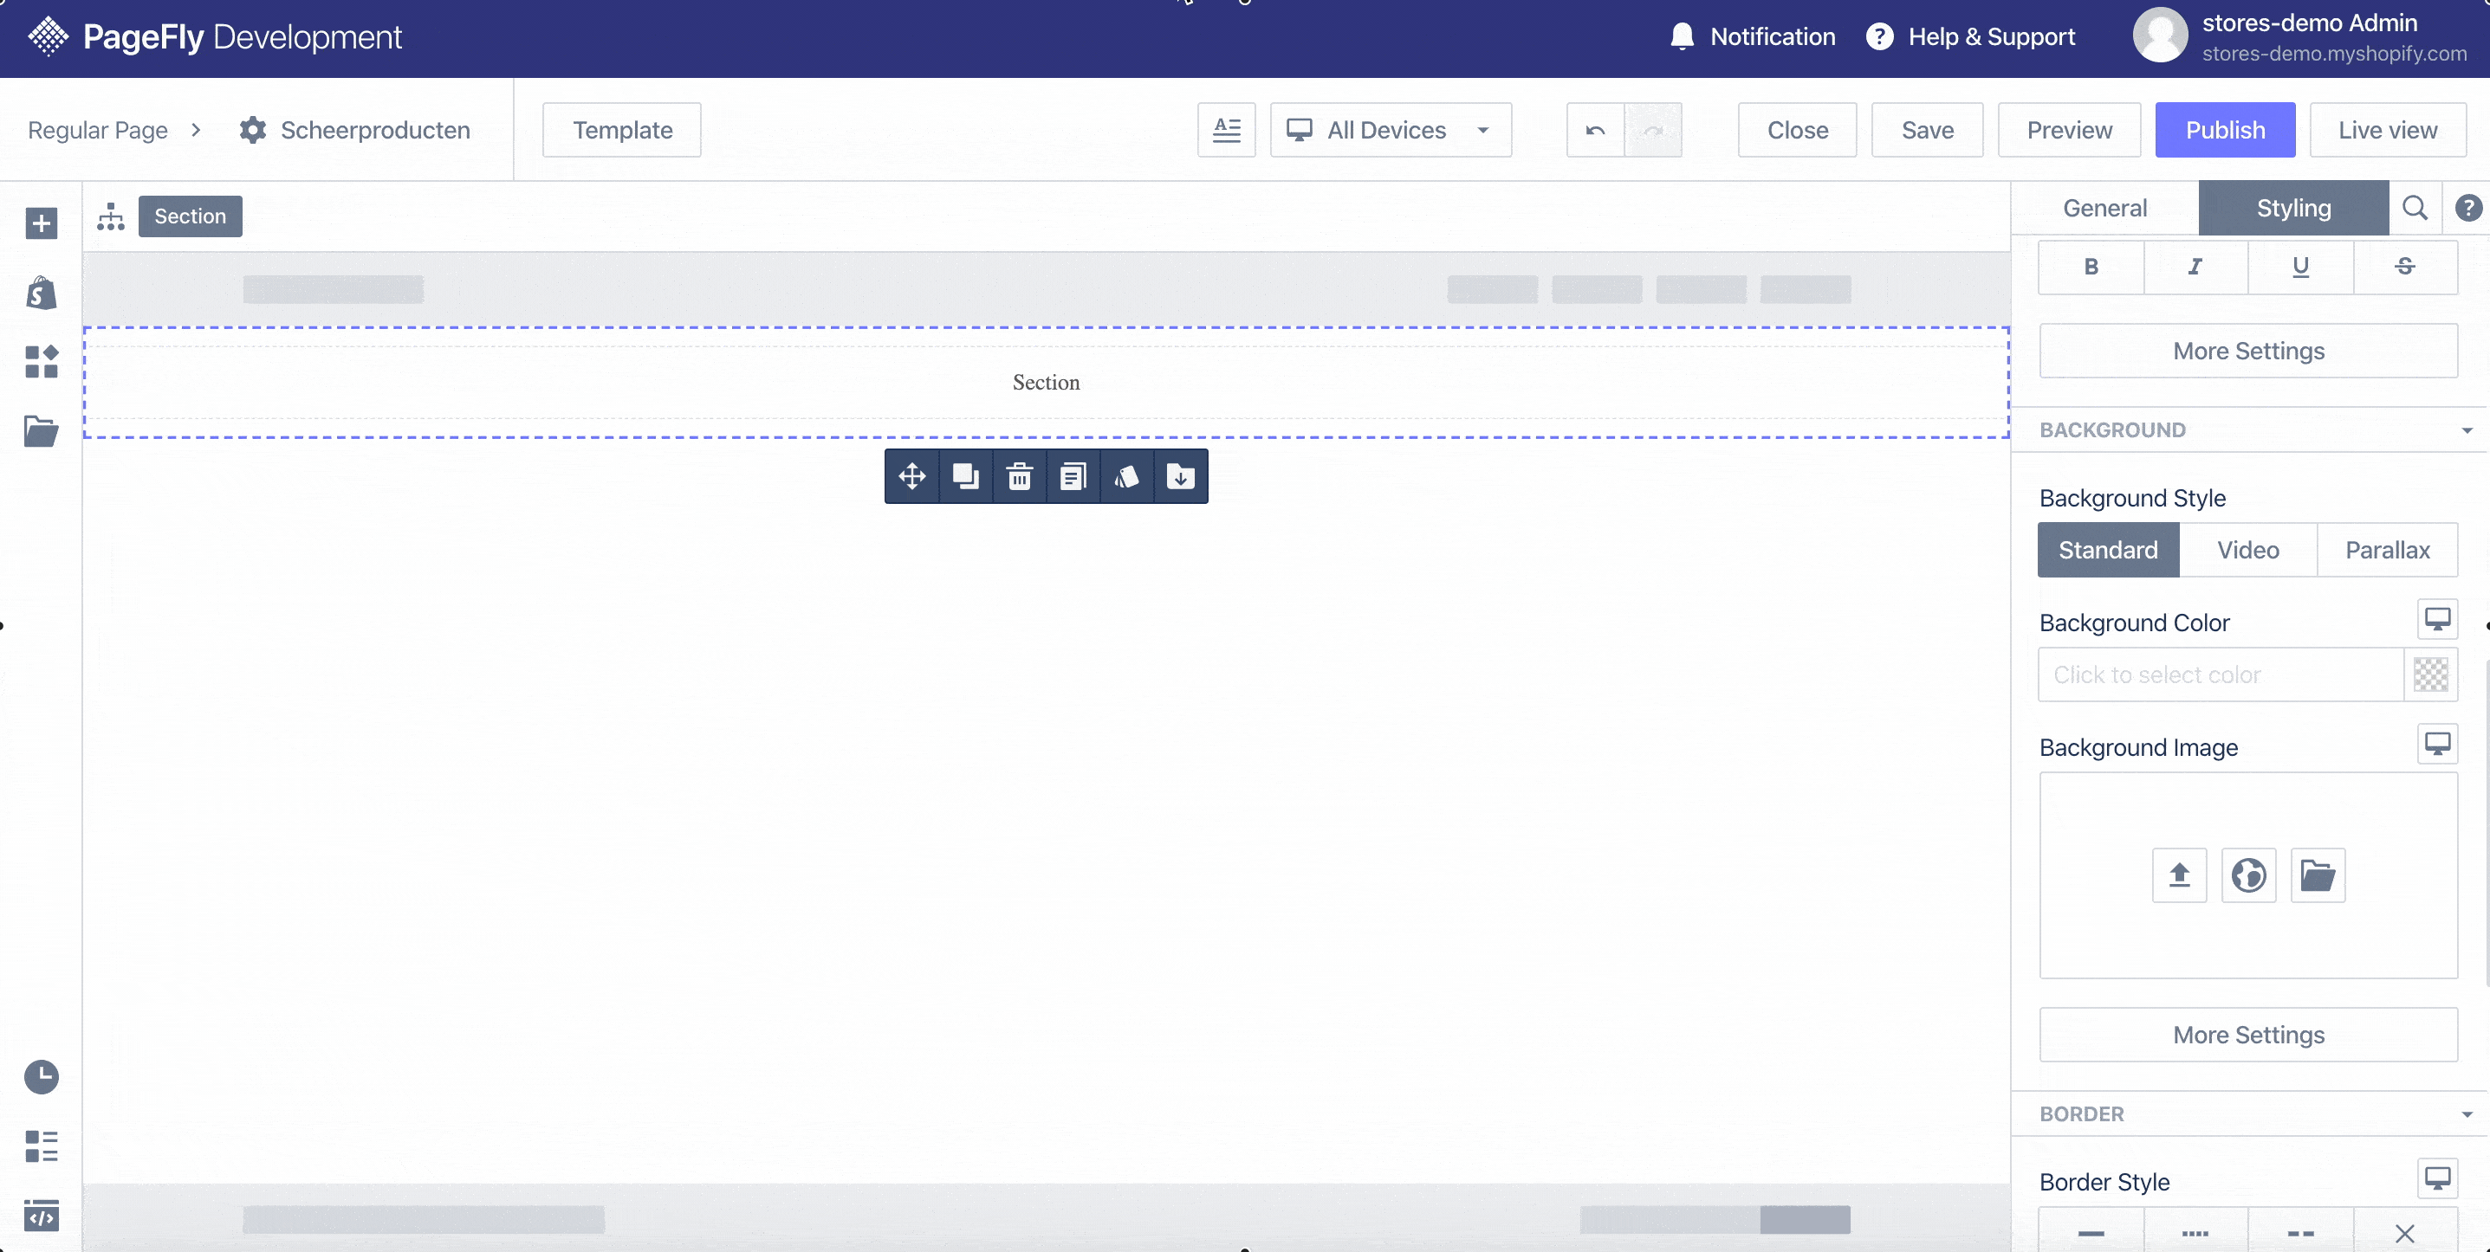Select the Parallax background style
2490x1252 pixels.
coord(2387,550)
